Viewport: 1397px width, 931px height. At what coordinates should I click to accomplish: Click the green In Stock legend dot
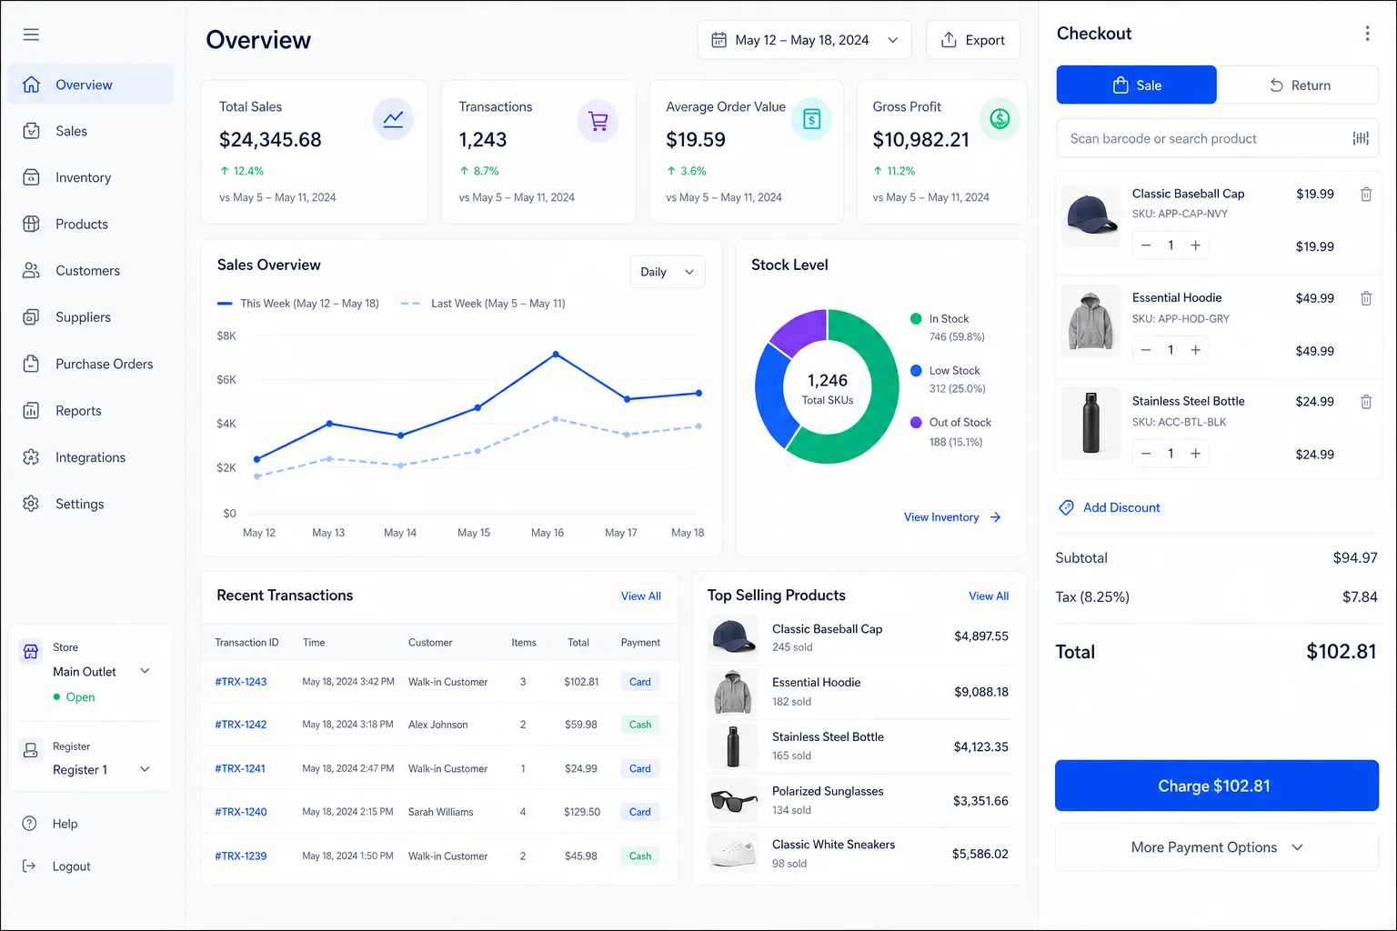916,318
